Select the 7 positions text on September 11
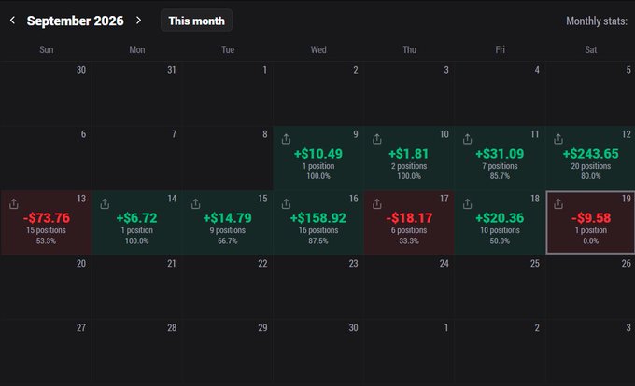Viewport: 635px width, 386px height. (x=500, y=166)
